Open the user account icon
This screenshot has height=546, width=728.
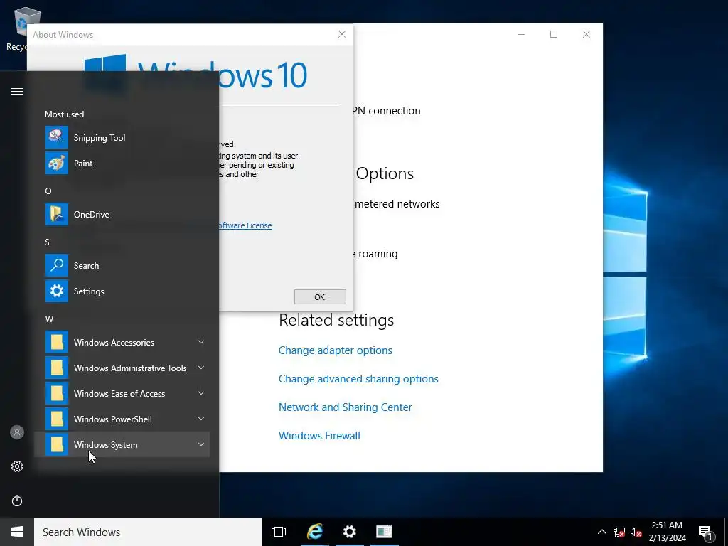pyautogui.click(x=17, y=432)
